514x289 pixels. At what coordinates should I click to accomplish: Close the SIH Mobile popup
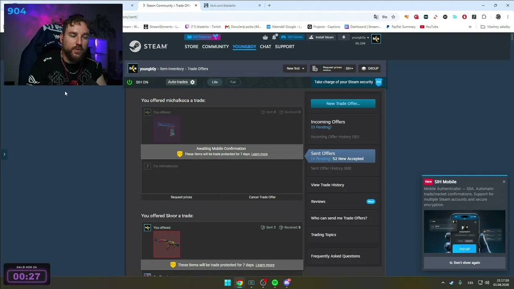[x=504, y=182]
